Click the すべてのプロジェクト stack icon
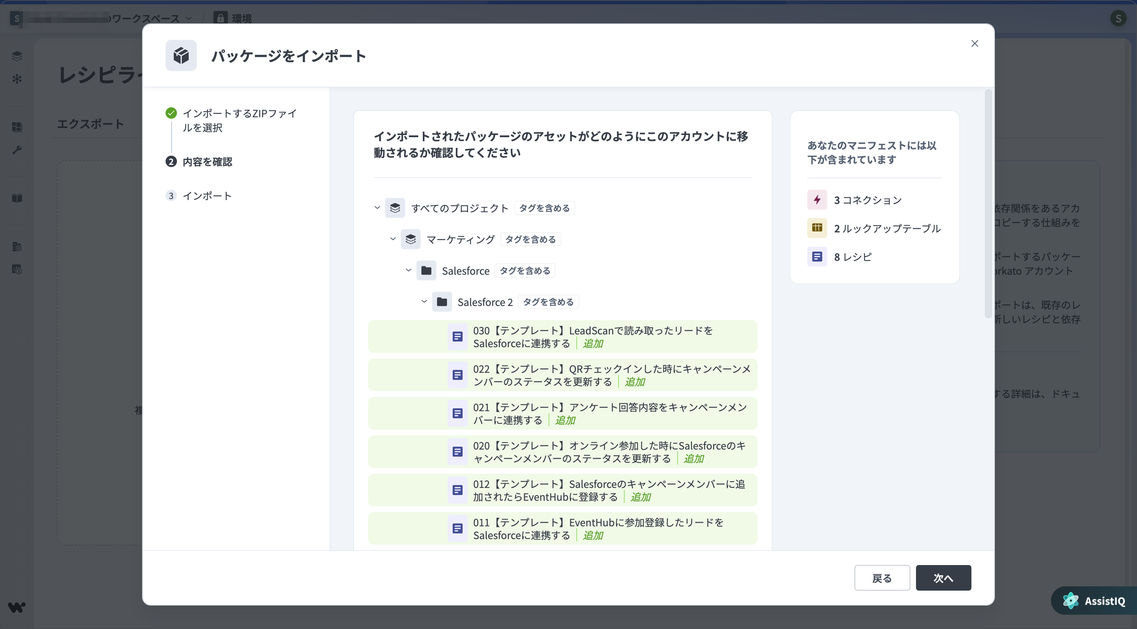1137x629 pixels. (395, 208)
